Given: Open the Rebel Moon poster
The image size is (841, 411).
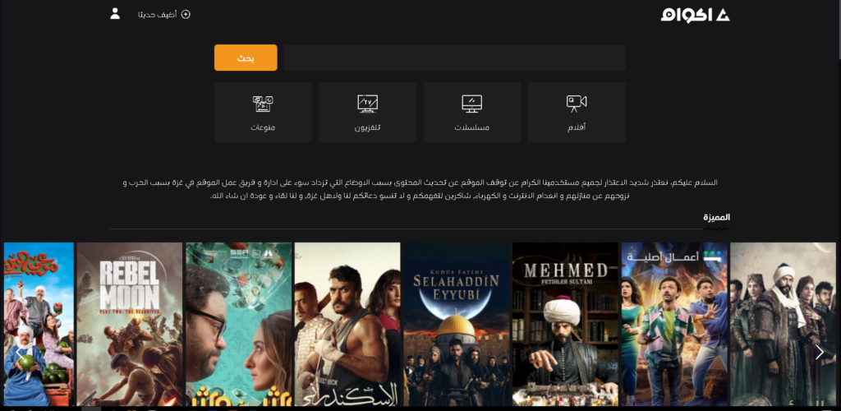Looking at the screenshot, I should [x=130, y=324].
